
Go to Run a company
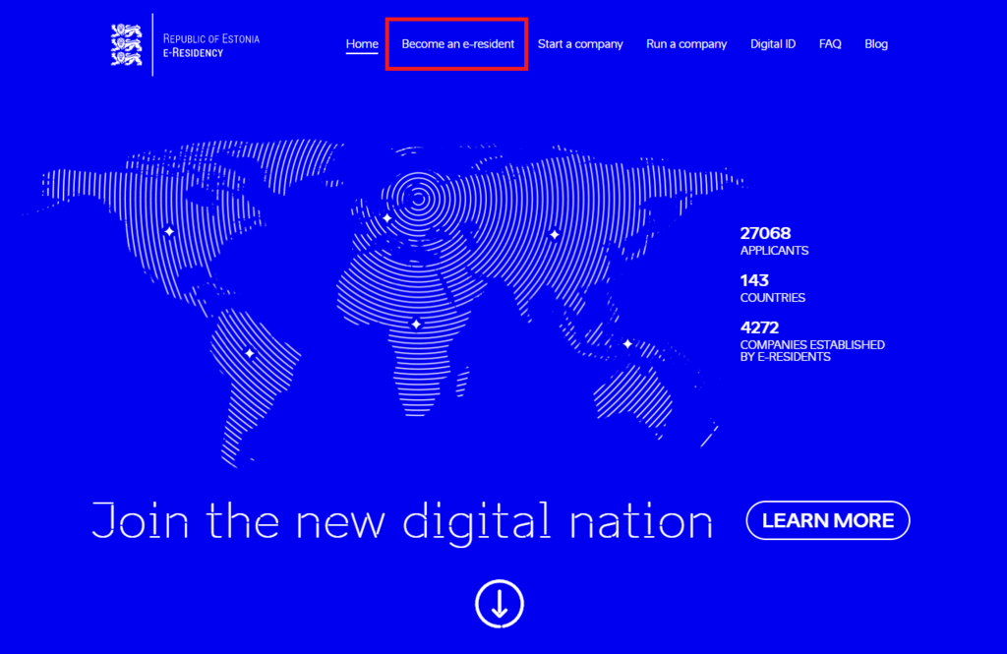coord(686,44)
